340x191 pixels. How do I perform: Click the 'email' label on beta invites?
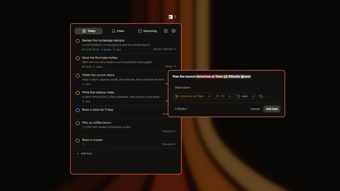point(98,67)
